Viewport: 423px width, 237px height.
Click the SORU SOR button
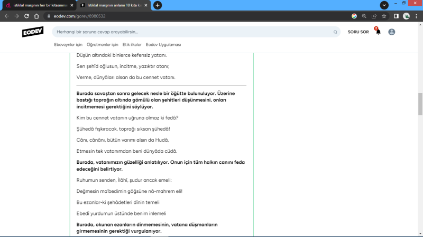pos(358,32)
